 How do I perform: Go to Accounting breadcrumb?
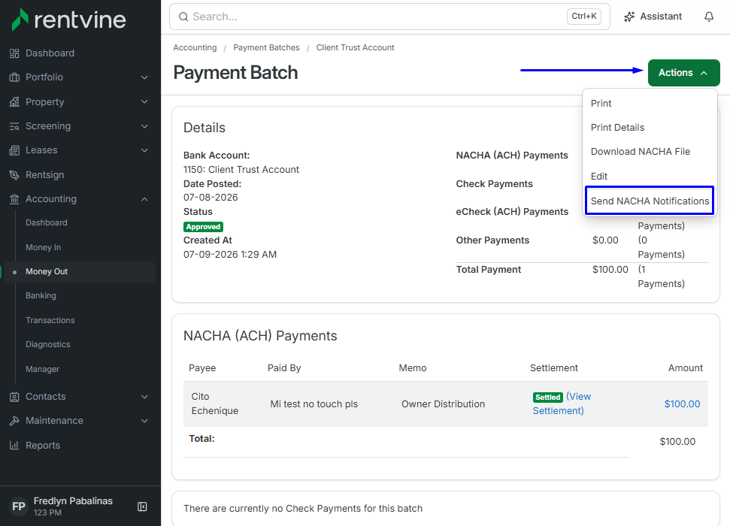pos(195,47)
